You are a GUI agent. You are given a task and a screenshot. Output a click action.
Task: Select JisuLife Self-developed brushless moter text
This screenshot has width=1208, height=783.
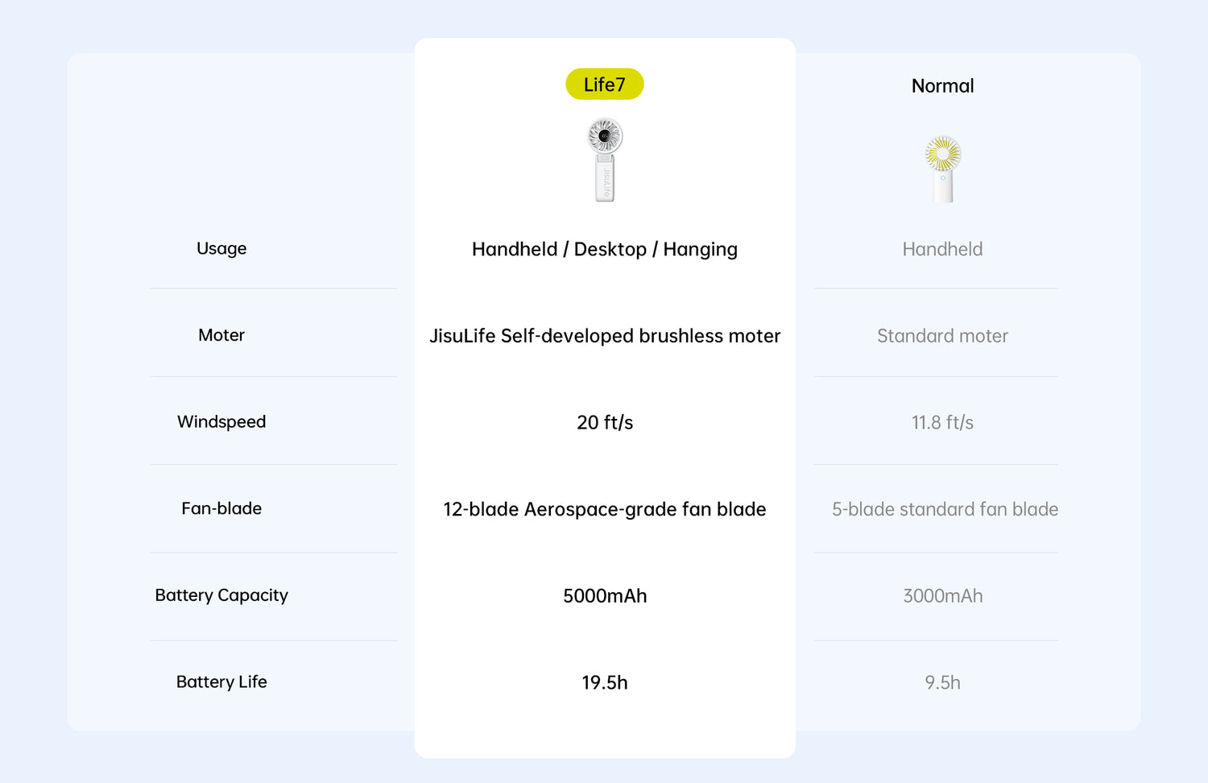coord(605,336)
